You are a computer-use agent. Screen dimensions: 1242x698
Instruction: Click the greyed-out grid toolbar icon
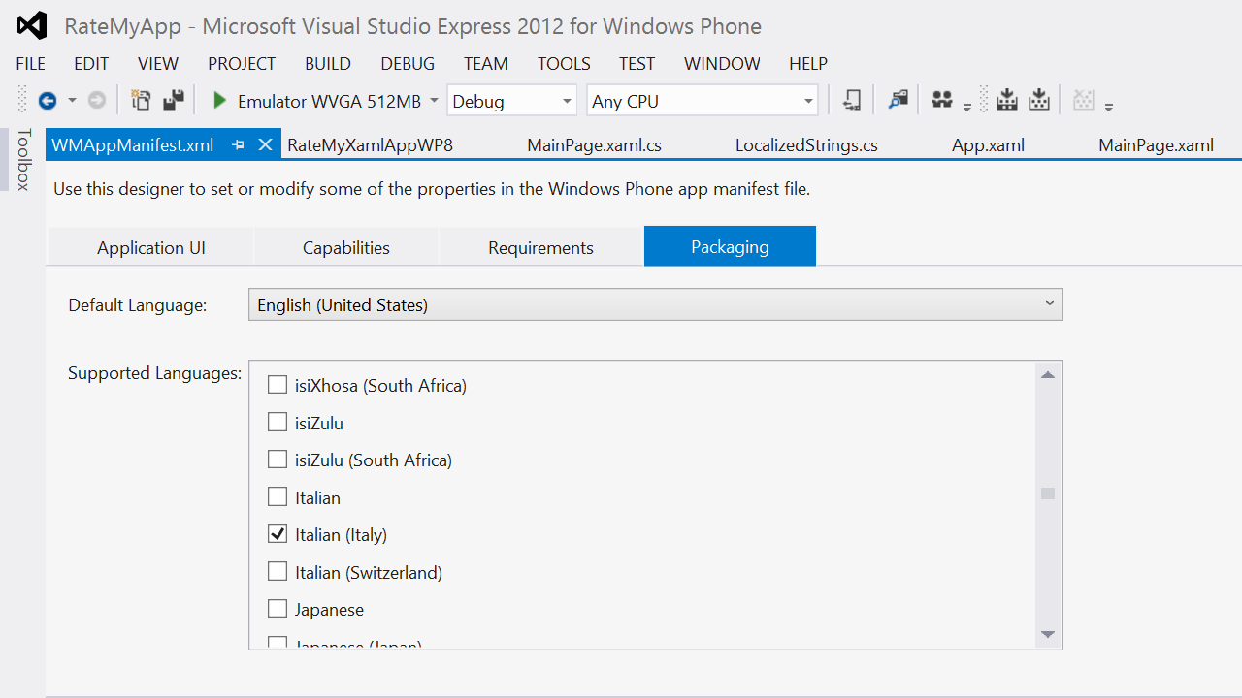(1084, 100)
